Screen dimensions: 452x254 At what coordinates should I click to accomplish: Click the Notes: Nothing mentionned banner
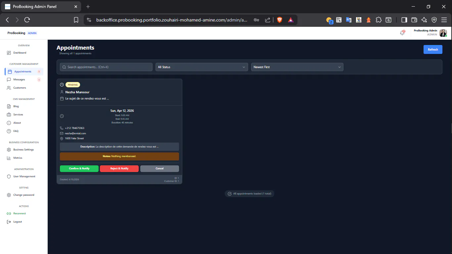point(119,156)
